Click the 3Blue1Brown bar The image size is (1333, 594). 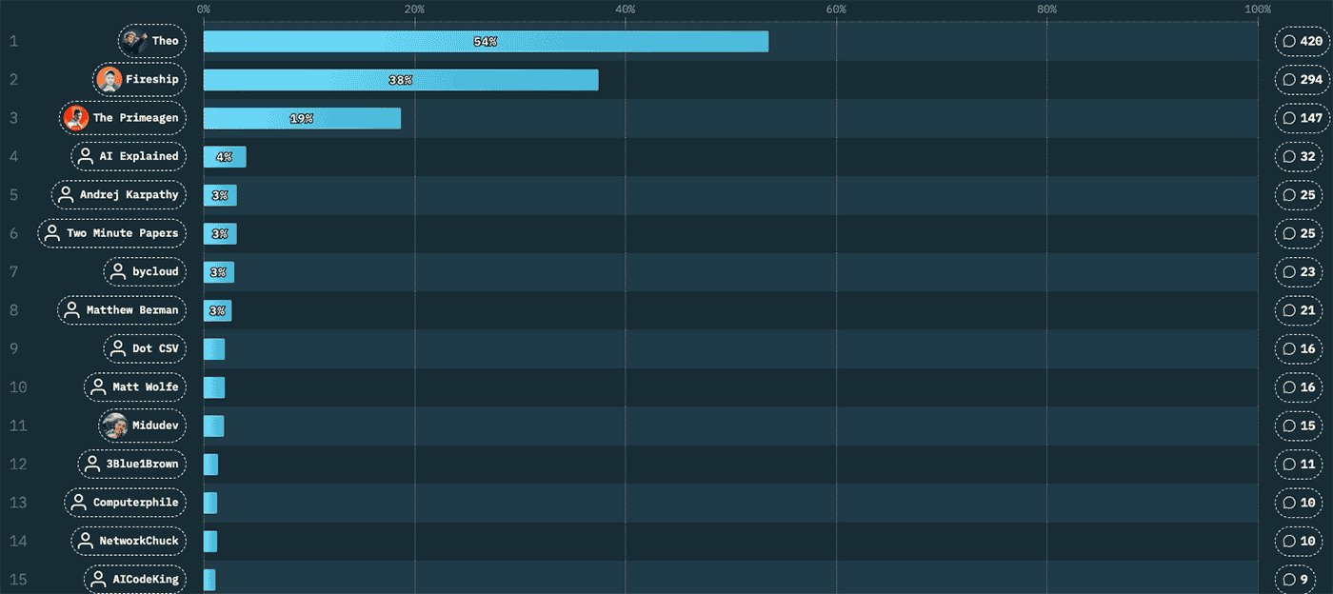pyautogui.click(x=210, y=464)
